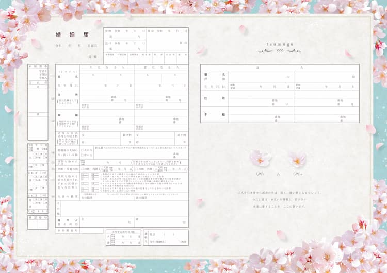This screenshot has height=273, width=387.
Task: Tick the 夫の氏 checkbox
Action: click(x=83, y=150)
